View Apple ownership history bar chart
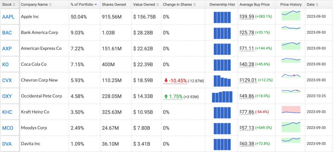The width and height of the screenshot is (334, 152). [222, 17]
